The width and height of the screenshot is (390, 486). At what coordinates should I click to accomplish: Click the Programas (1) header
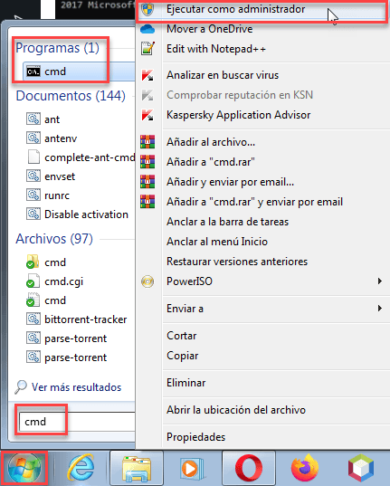57,48
